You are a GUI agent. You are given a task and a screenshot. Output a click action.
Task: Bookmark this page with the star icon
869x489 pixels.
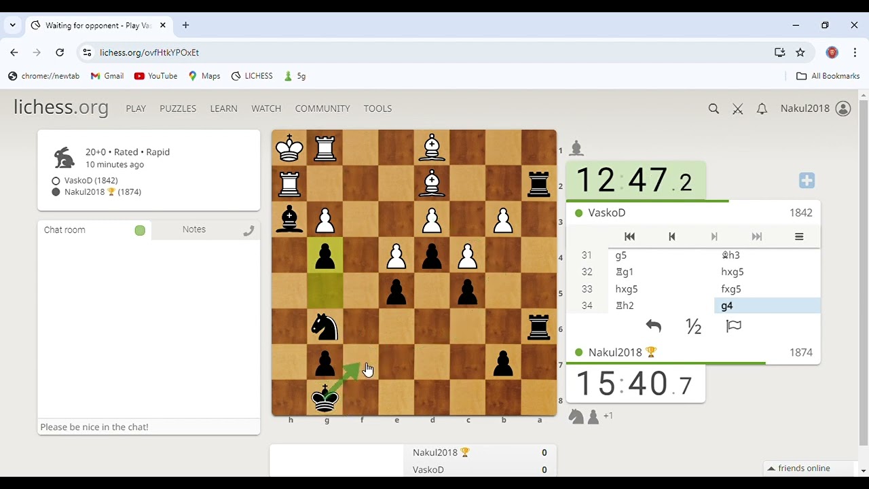click(x=800, y=52)
